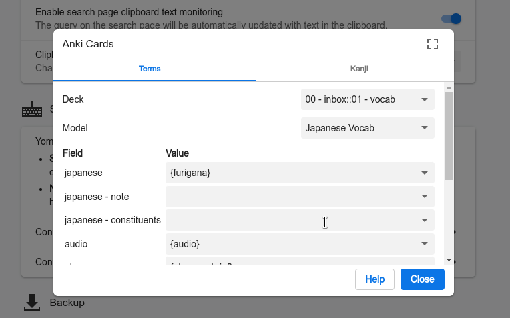
Task: Switch to the Terms tab
Action: coord(150,69)
